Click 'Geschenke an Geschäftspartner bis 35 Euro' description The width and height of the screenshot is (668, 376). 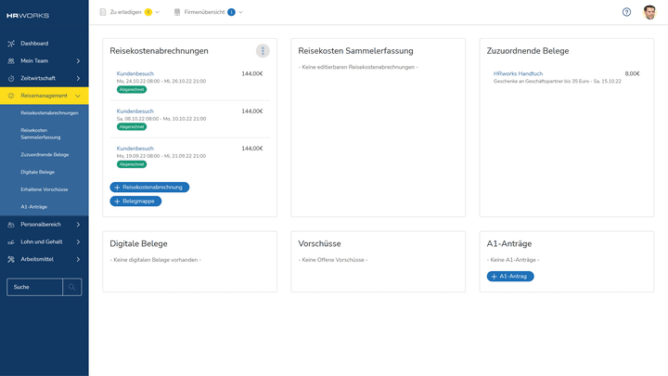click(x=540, y=82)
